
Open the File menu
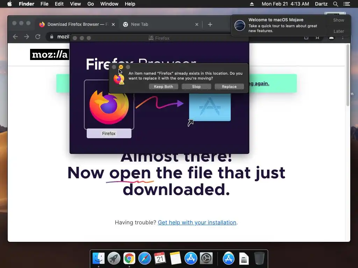(44, 4)
